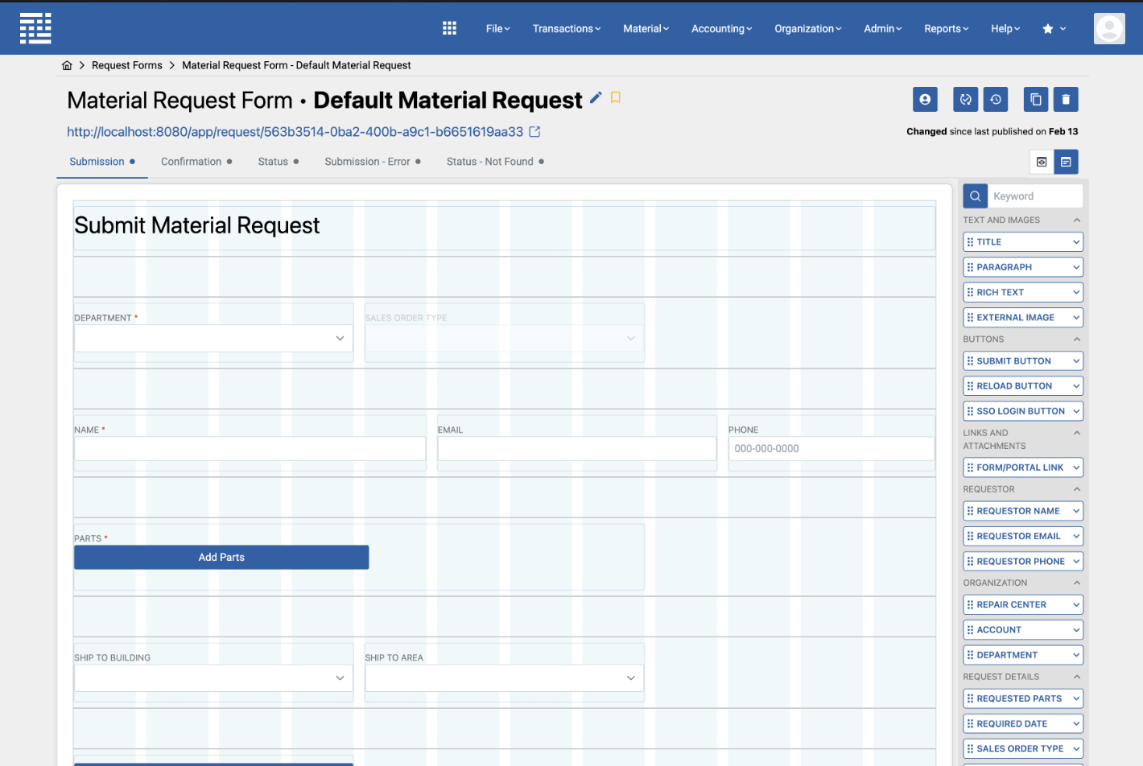Click the publish sync icon in the toolbar
Screen dimensions: 1143x766
[x=965, y=99]
